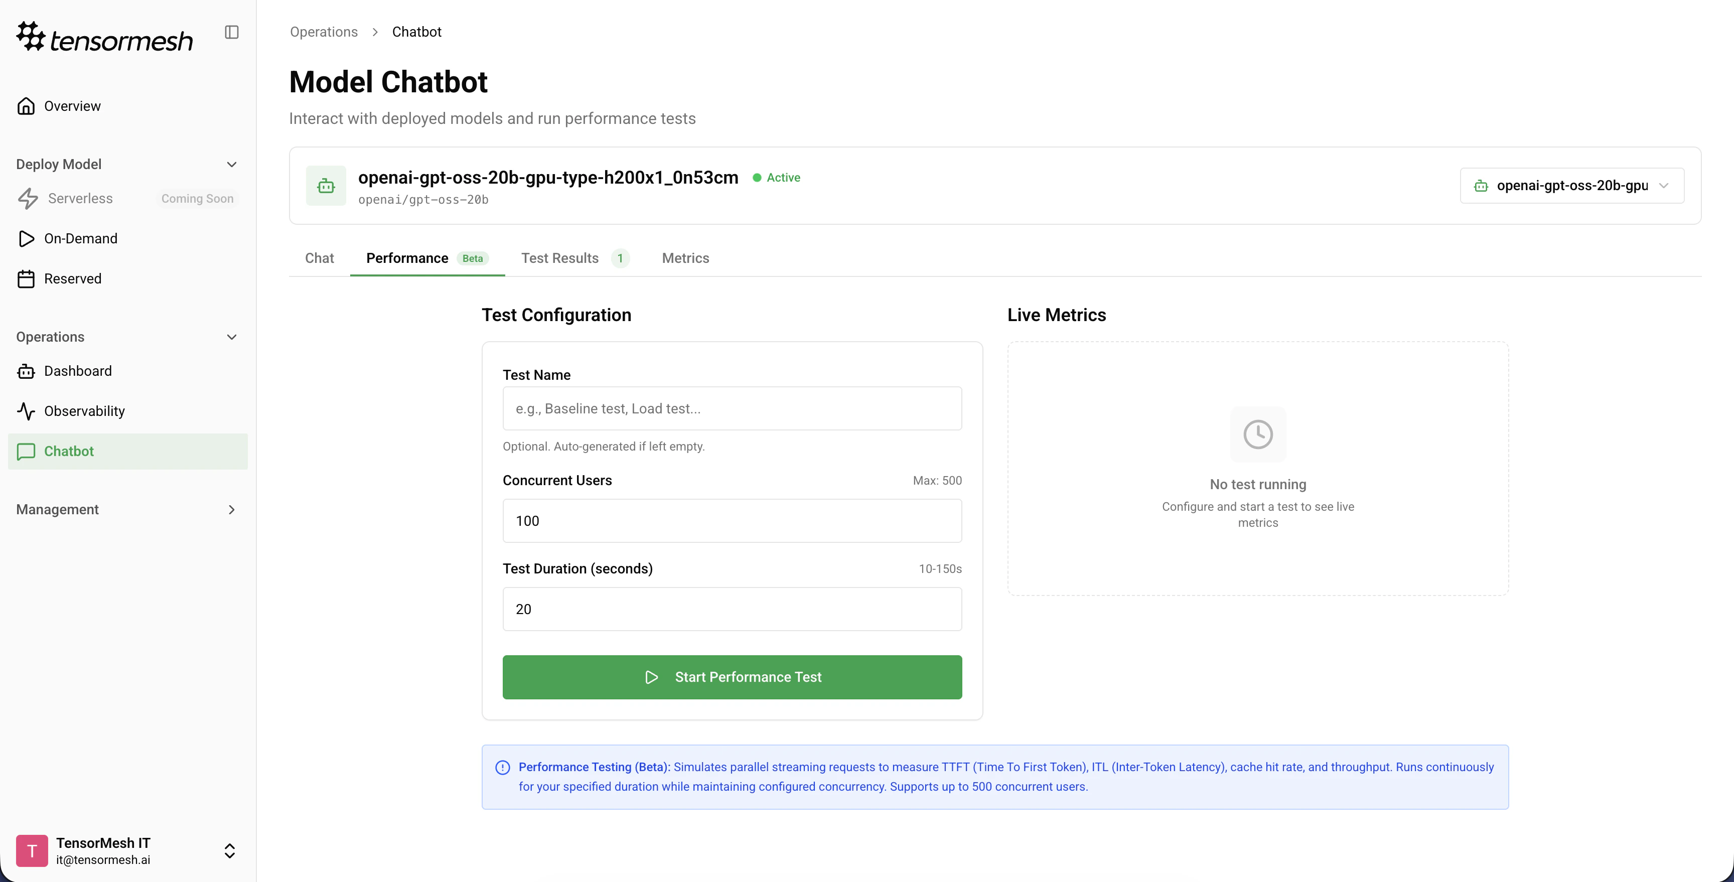Click the Serverless lightning icon
The image size is (1734, 882).
pos(28,198)
